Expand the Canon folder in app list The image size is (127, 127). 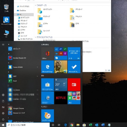(37, 67)
